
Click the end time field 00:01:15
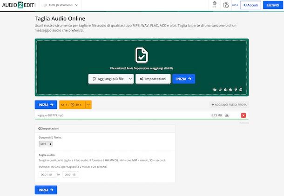point(71,175)
